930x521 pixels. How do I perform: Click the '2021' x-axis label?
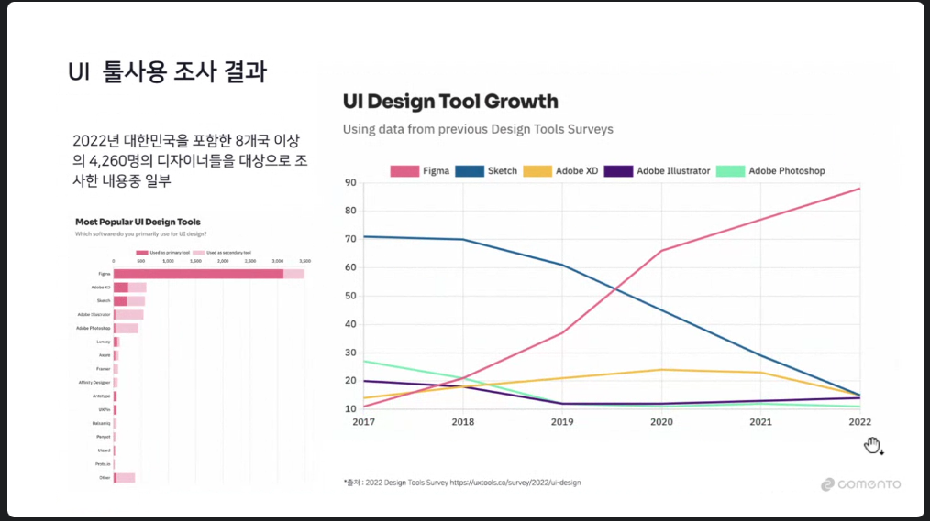click(x=760, y=422)
